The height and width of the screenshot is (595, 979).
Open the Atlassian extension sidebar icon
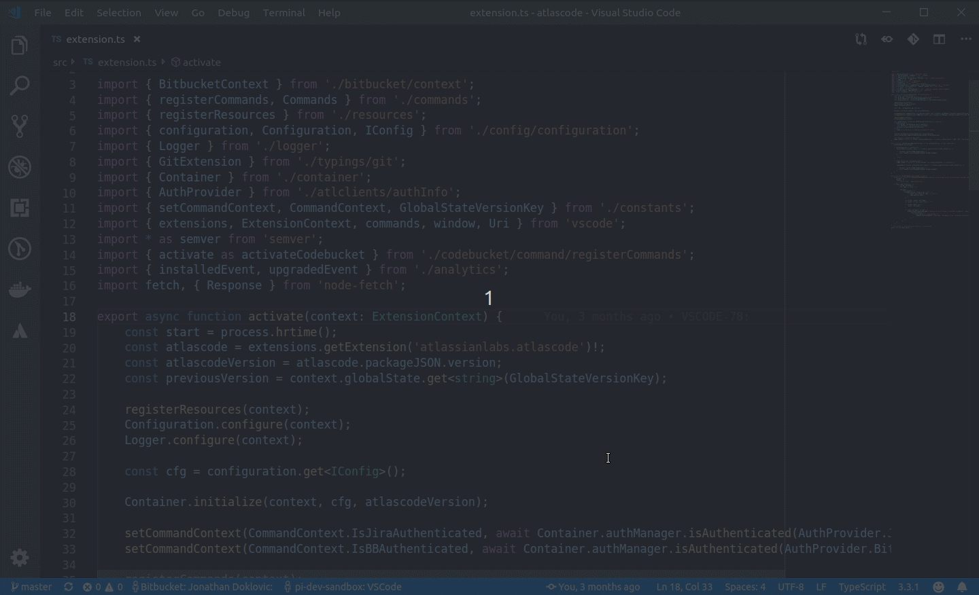[x=19, y=331]
